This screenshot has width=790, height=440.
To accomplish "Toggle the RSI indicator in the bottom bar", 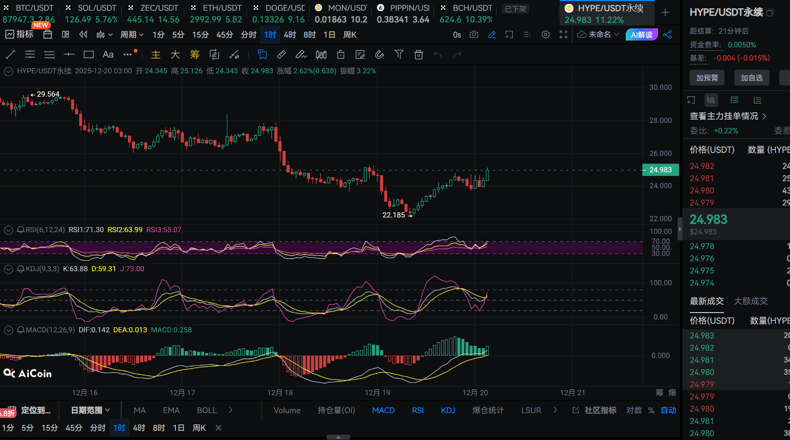I will tap(417, 410).
